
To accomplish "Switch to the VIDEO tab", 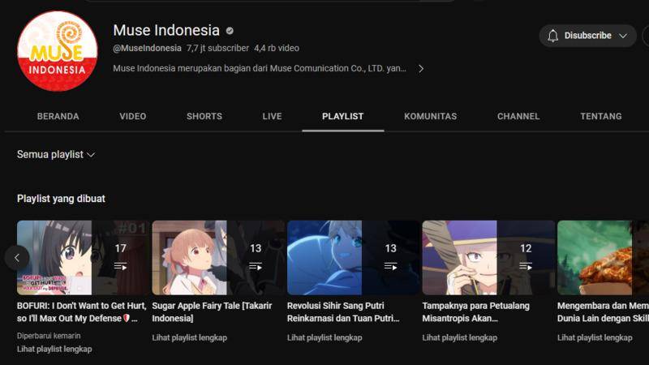I will click(133, 117).
